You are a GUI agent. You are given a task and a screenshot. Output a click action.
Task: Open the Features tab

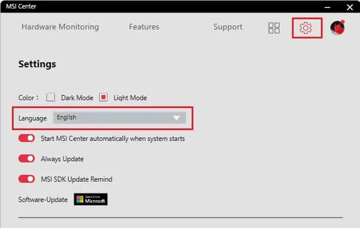click(144, 27)
